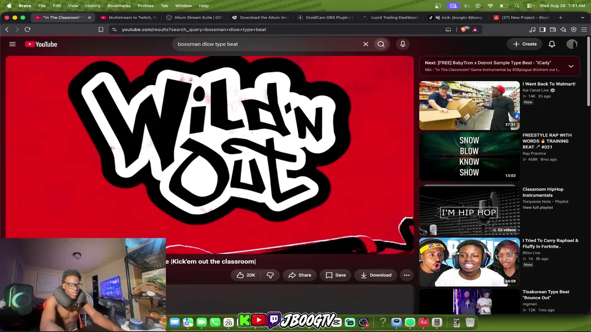Open "Tisakorean Type Beat" video title
Viewport: 591px width, 332px height.
coord(546,295)
